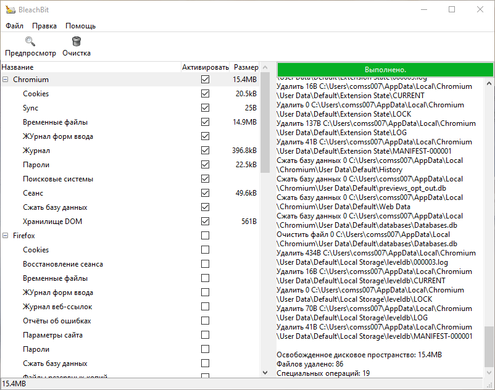Select Отчёты об ошибках tree item
This screenshot has height=390, width=495.
(x=57, y=321)
